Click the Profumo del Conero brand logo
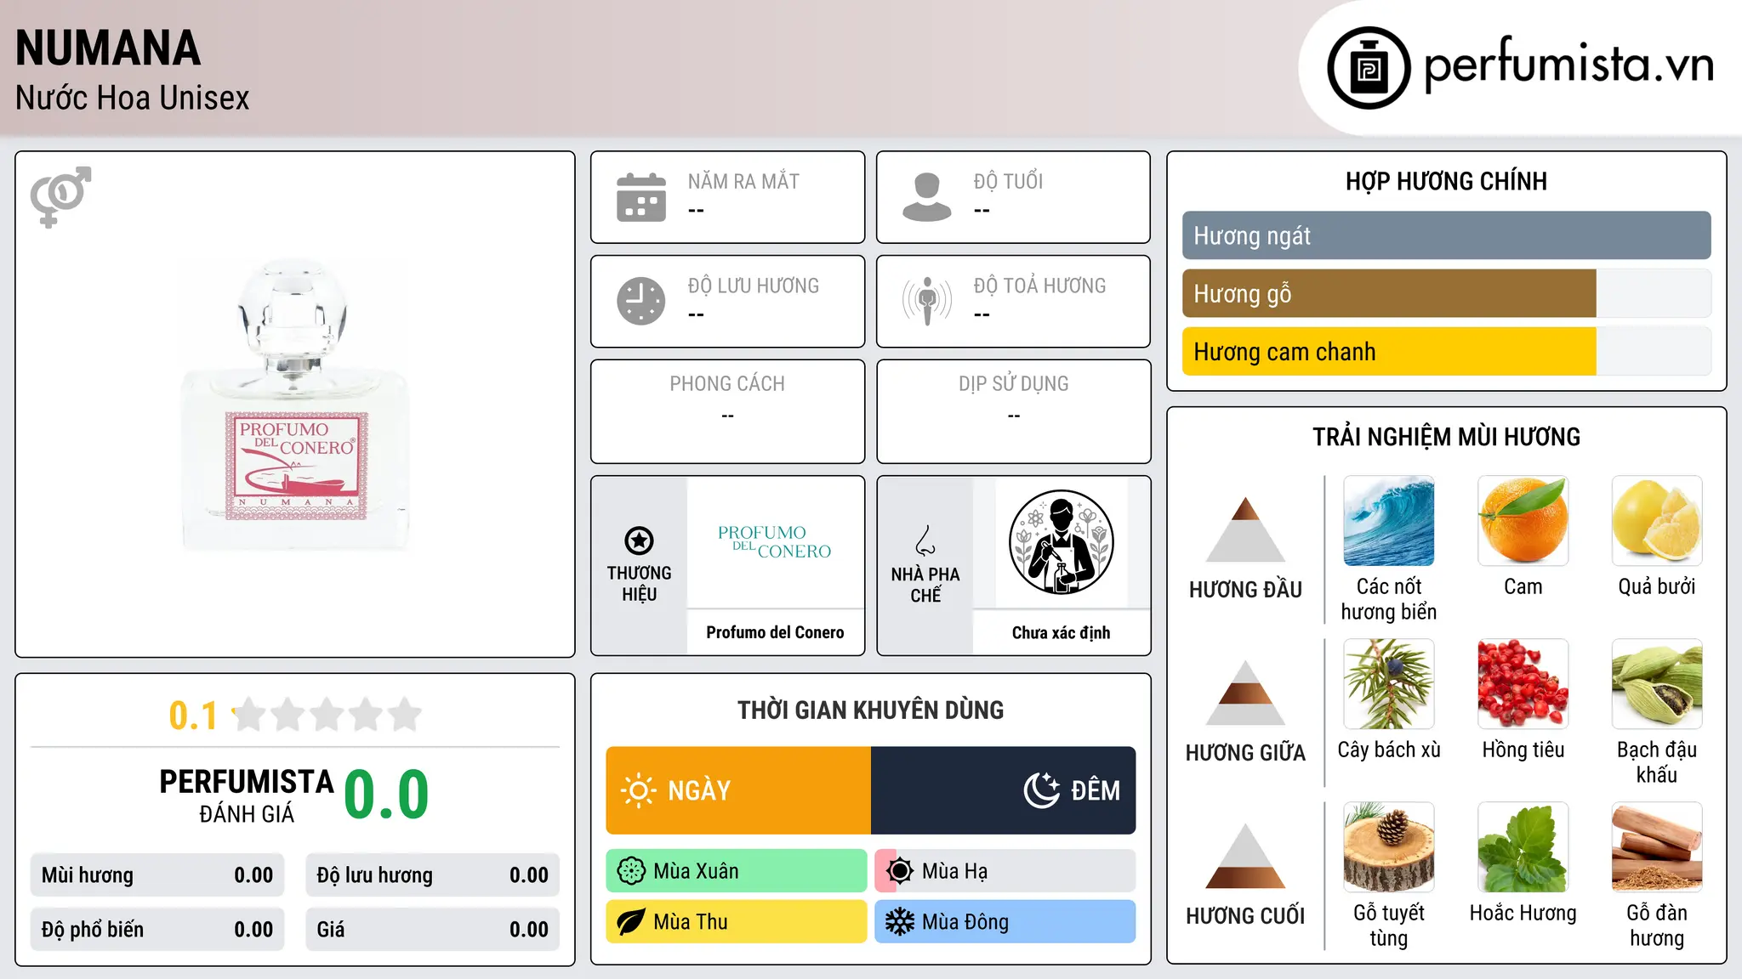 click(x=775, y=542)
